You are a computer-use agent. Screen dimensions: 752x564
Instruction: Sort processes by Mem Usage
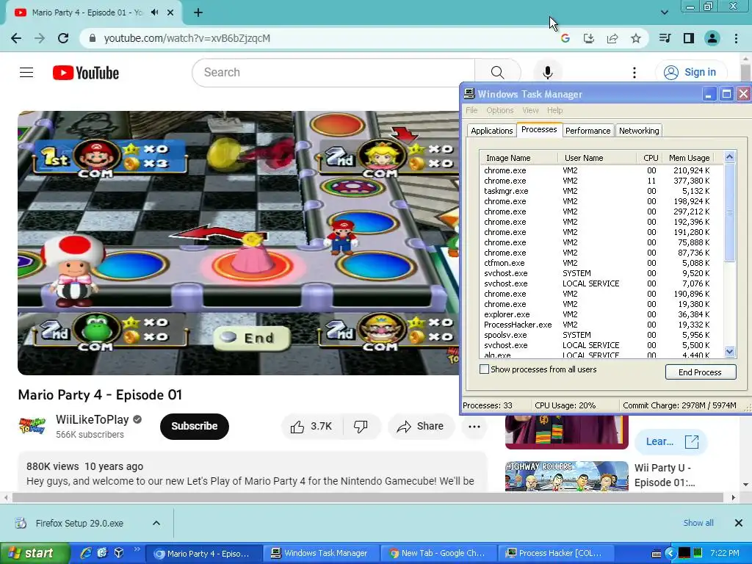point(689,158)
